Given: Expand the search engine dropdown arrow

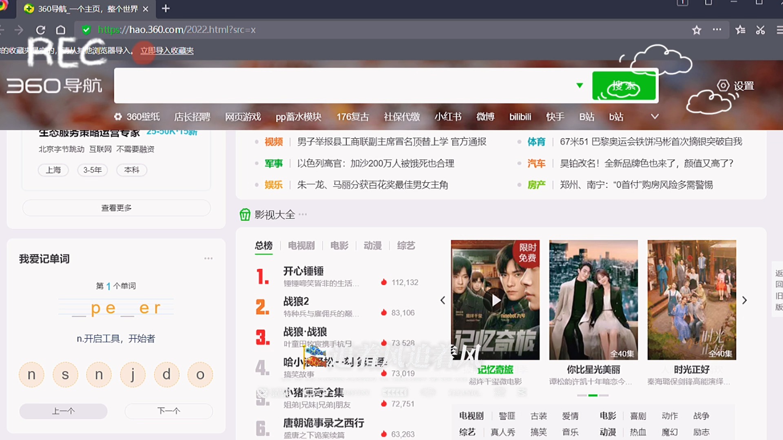Looking at the screenshot, I should pos(580,86).
